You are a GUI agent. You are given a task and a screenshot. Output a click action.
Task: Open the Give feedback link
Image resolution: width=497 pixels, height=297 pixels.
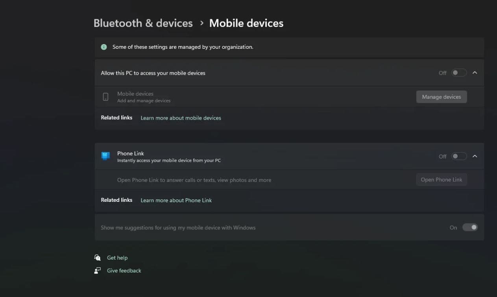coord(124,271)
